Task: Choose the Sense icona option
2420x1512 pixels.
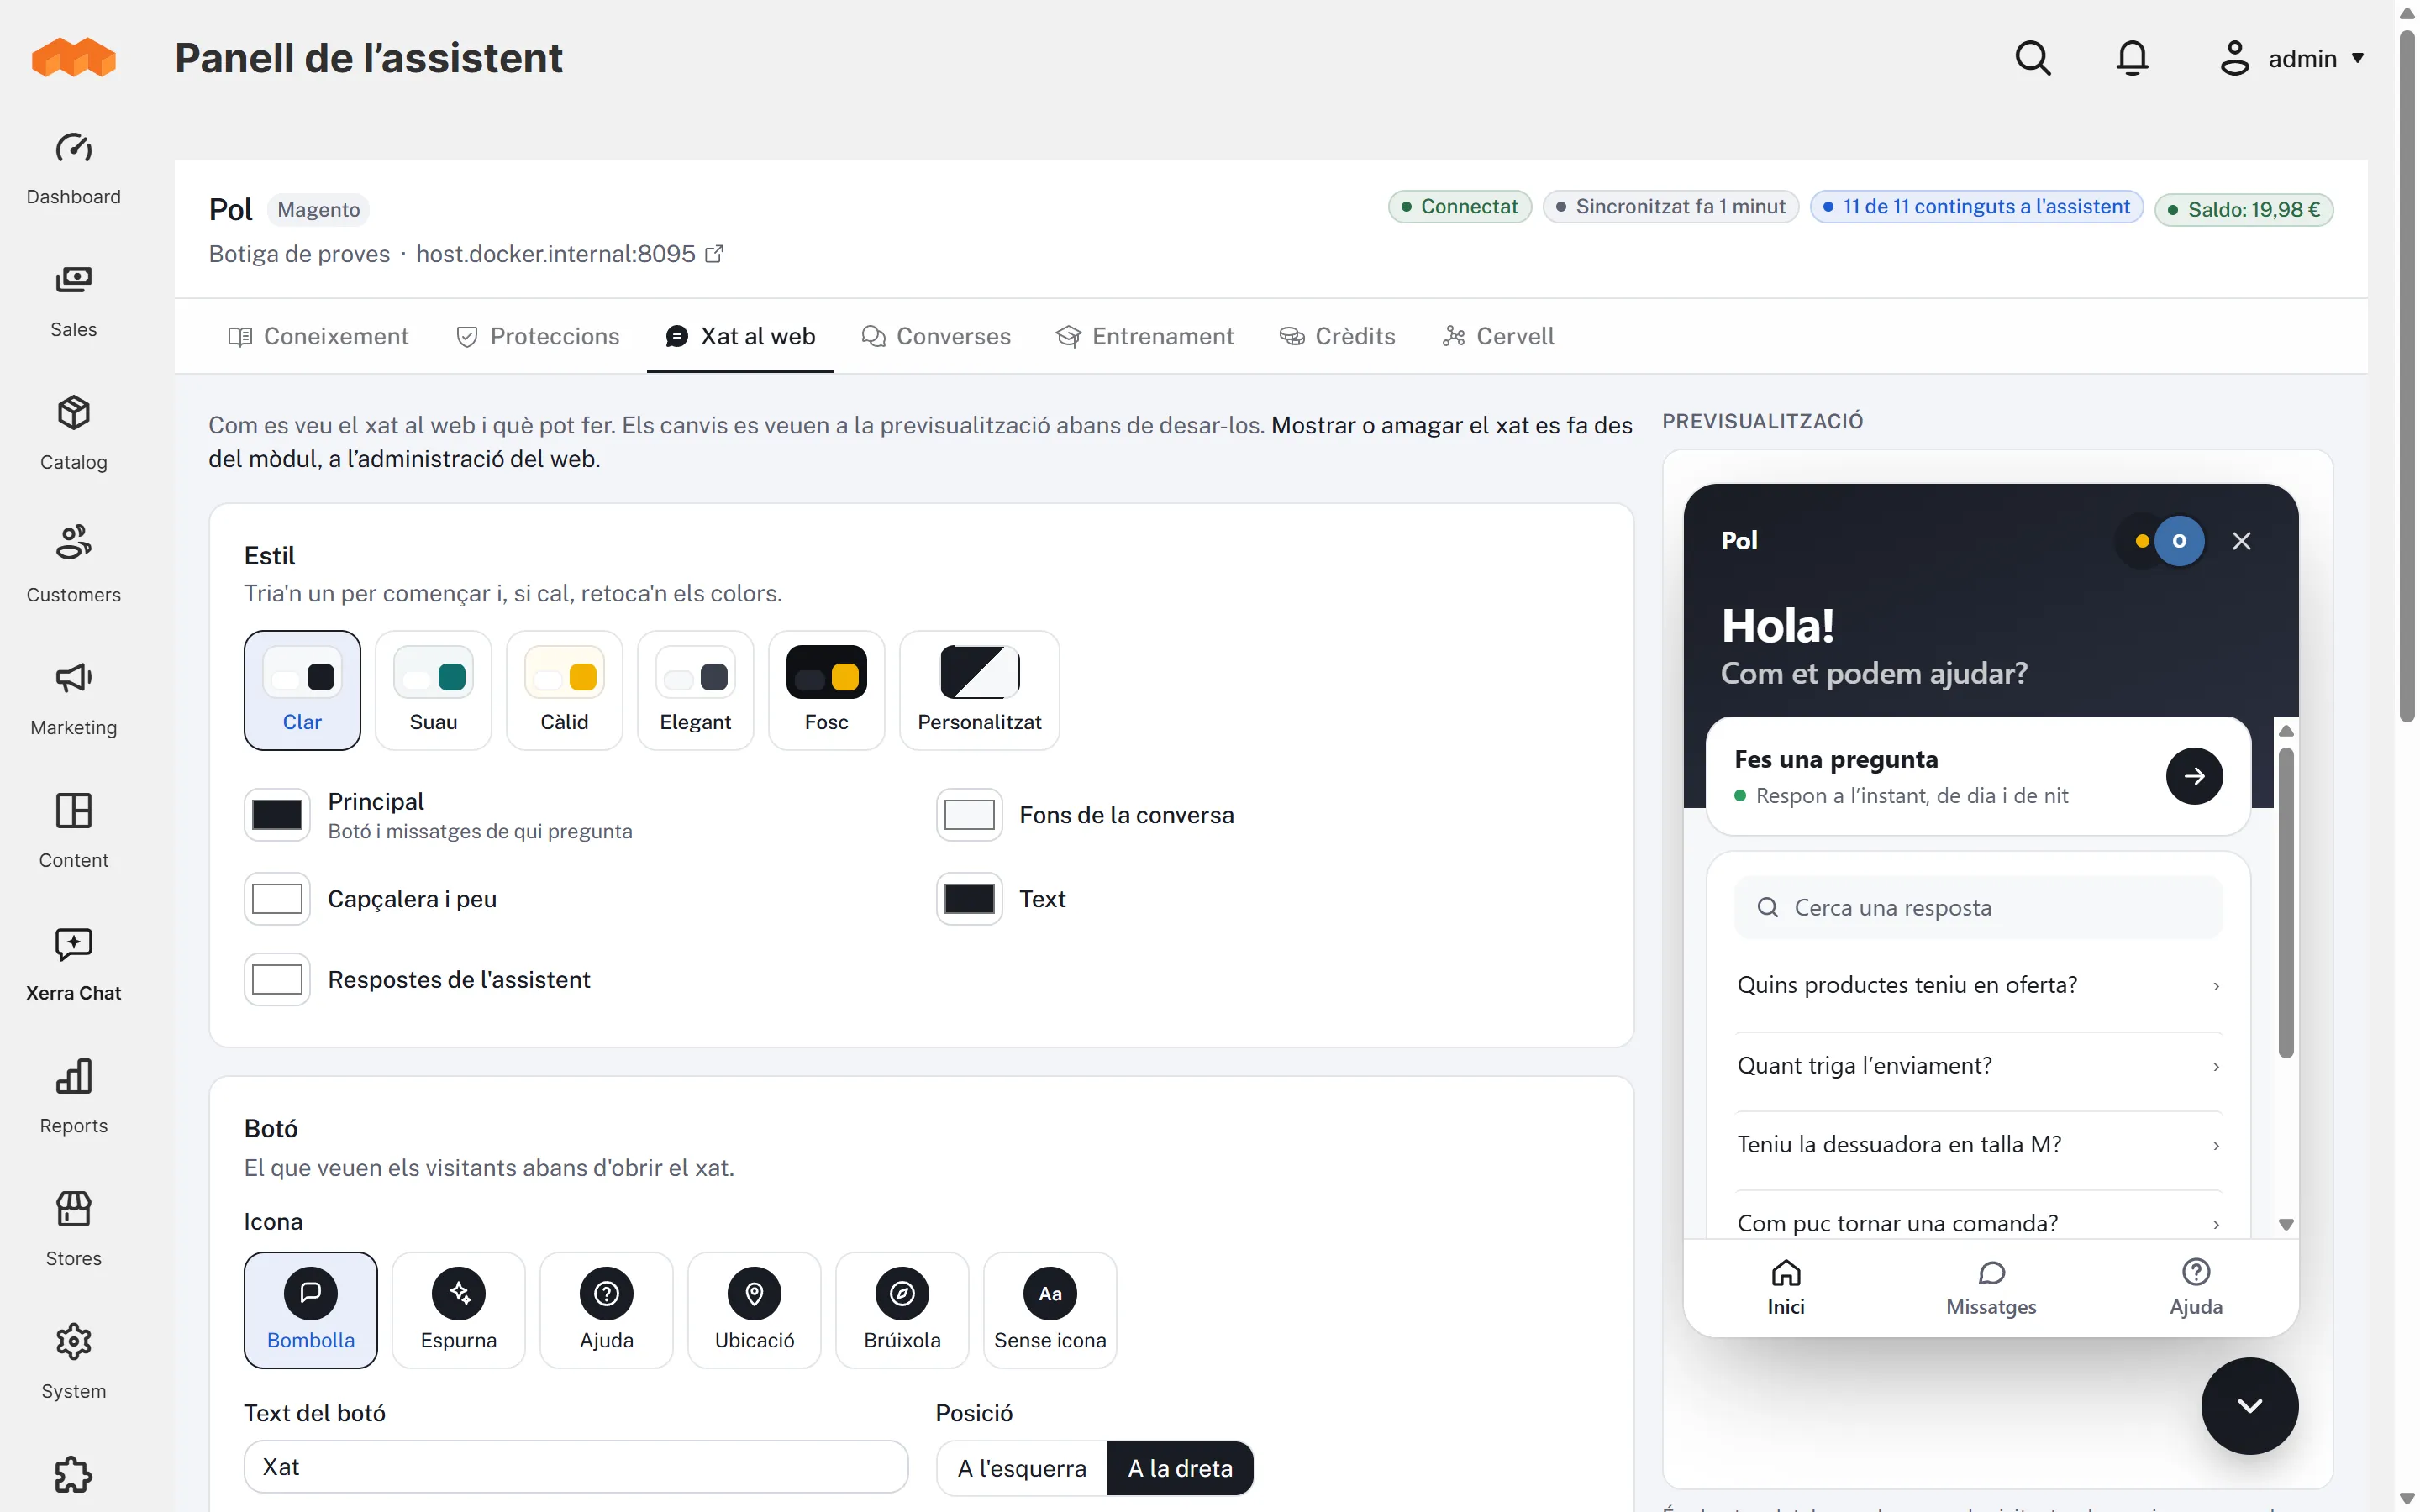Action: click(x=1050, y=1310)
